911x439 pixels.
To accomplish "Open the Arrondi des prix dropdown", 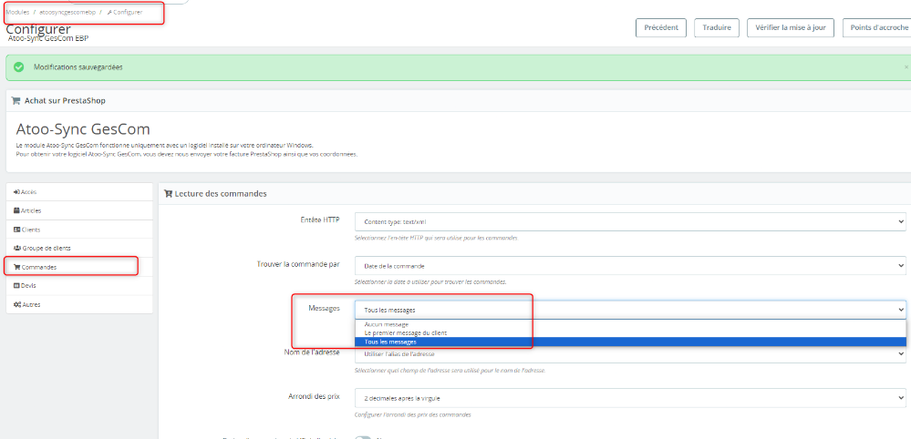I will click(630, 398).
